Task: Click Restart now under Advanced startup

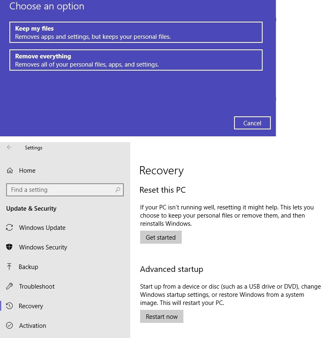Action: pyautogui.click(x=162, y=316)
